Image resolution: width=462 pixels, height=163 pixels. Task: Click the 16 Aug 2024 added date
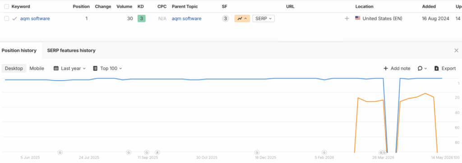[x=435, y=18]
